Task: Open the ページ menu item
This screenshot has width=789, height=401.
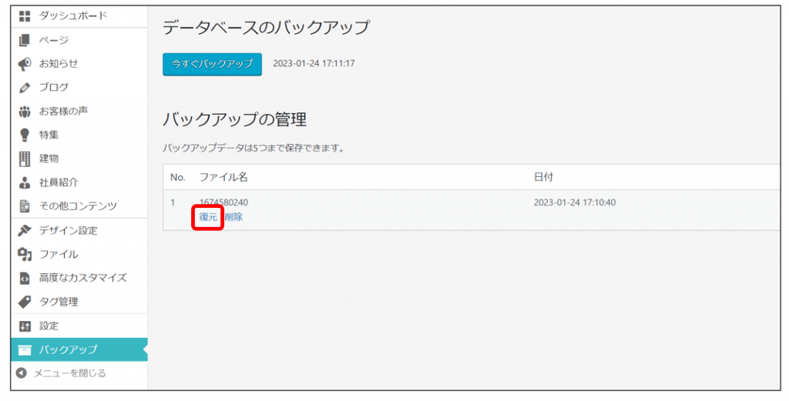Action: point(54,40)
